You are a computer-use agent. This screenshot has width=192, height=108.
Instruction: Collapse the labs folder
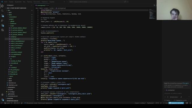pyautogui.click(x=9, y=10)
